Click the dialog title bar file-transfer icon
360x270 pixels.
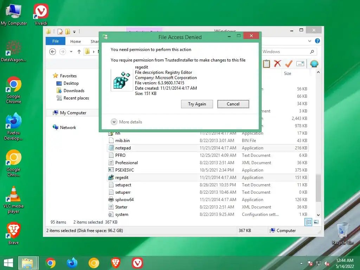coord(105,37)
